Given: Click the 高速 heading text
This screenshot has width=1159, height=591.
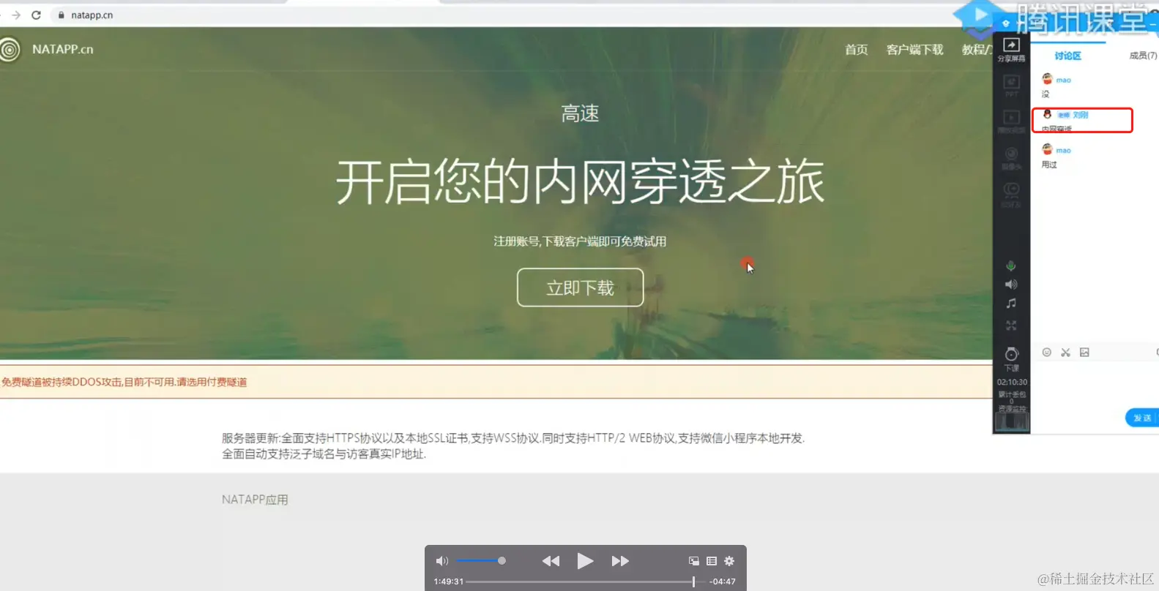Looking at the screenshot, I should coord(580,113).
